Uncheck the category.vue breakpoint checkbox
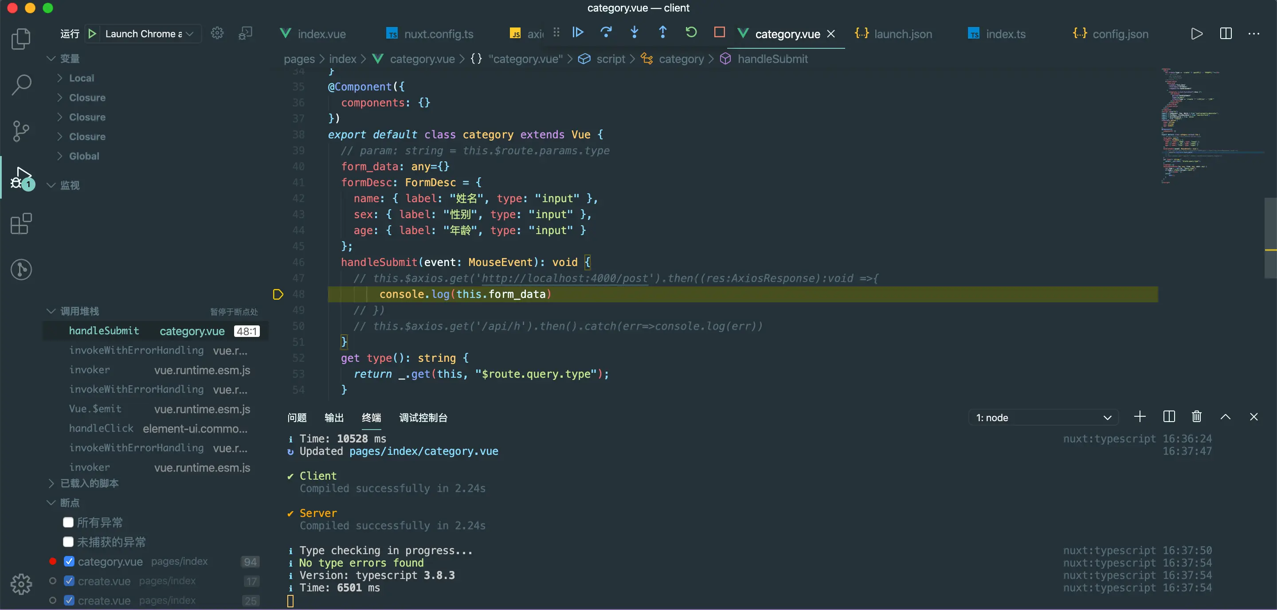This screenshot has width=1277, height=610. [70, 561]
